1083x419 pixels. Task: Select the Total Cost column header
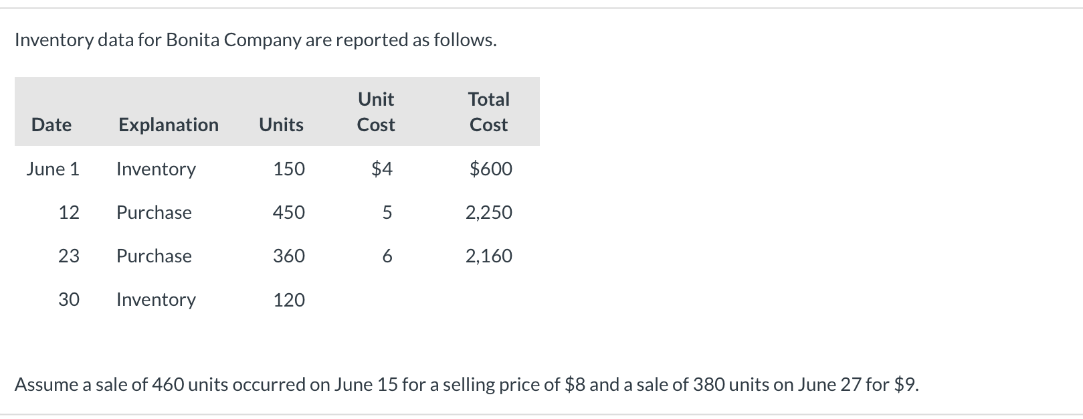pyautogui.click(x=489, y=112)
